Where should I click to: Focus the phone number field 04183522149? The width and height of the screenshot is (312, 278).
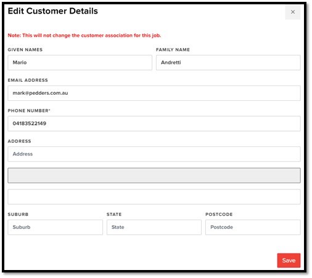tap(154, 124)
